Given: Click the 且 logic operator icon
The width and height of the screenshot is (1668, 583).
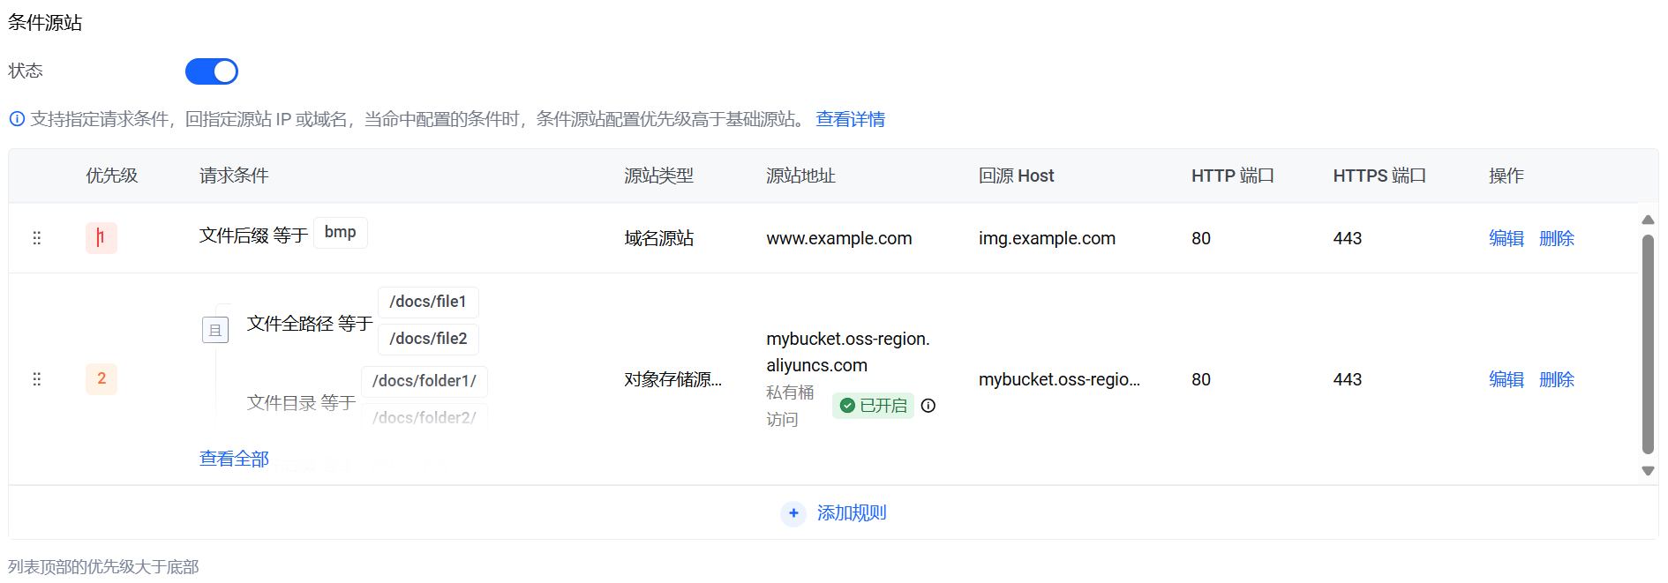Looking at the screenshot, I should pyautogui.click(x=215, y=330).
